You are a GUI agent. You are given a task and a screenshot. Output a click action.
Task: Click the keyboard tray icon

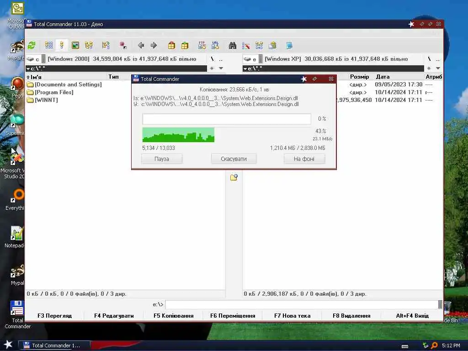point(405,346)
